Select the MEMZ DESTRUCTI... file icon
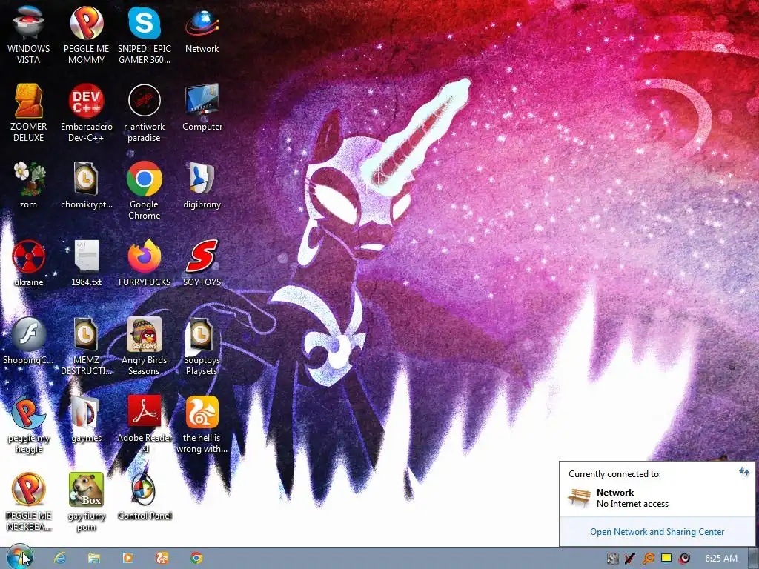The image size is (759, 569). 86,346
